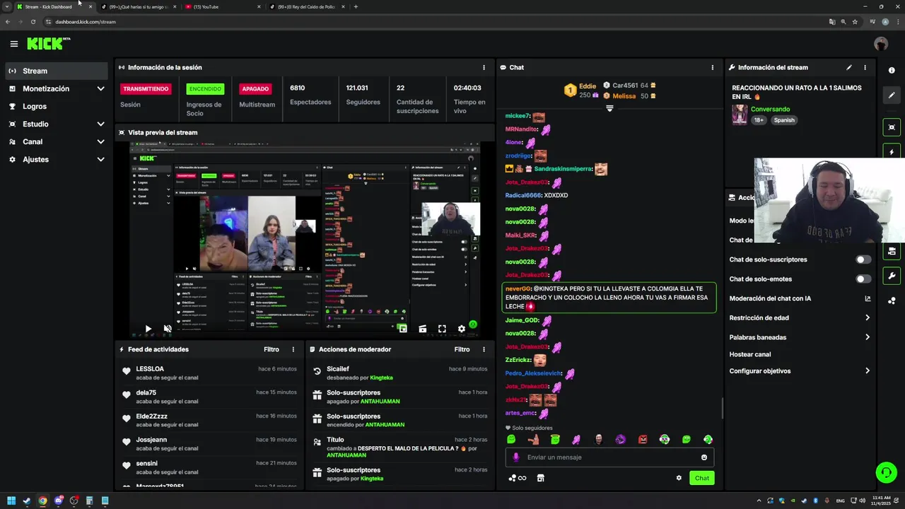The image size is (905, 509).
Task: Click the info icon in right sidebar
Action: pyautogui.click(x=892, y=71)
